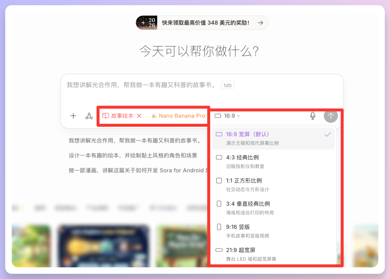The image size is (390, 279).
Task: Open the 16:9 aspect ratio dropdown
Action: [x=228, y=116]
